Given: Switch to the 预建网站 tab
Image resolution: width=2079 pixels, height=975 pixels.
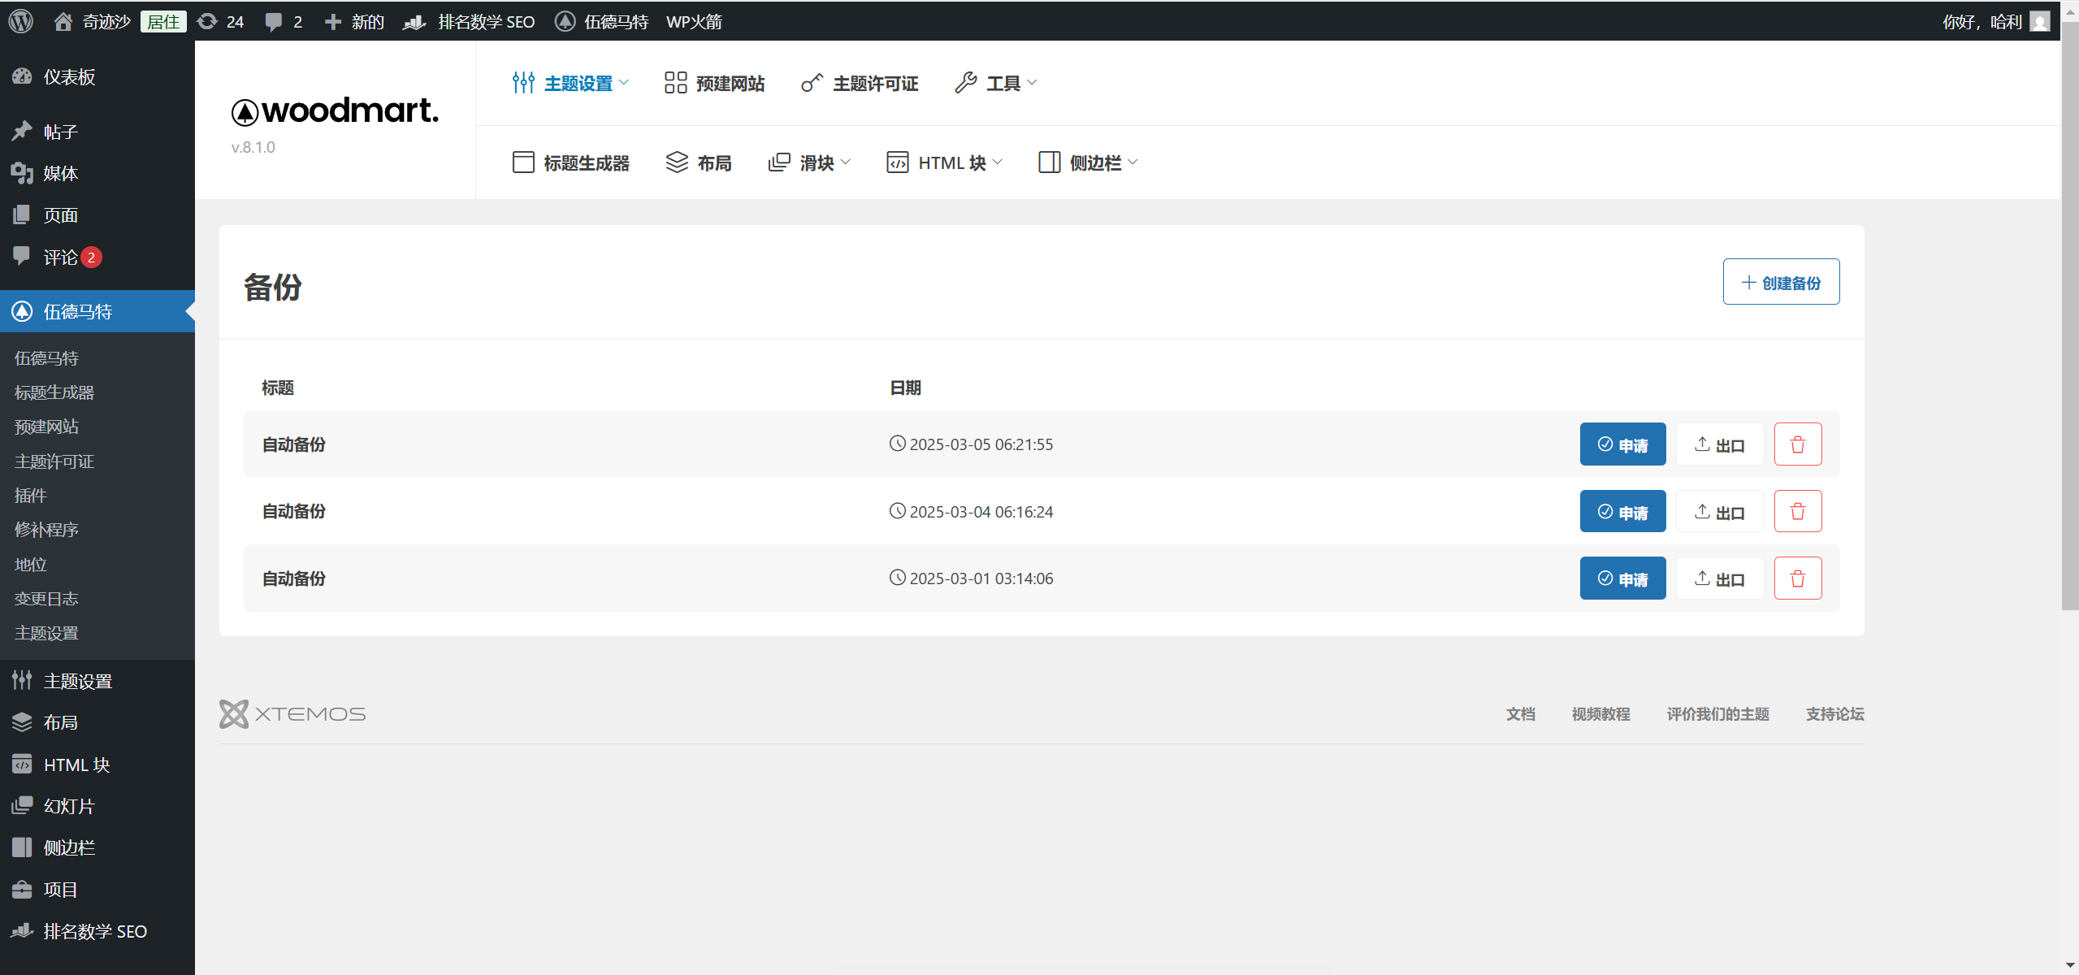Looking at the screenshot, I should pyautogui.click(x=713, y=82).
